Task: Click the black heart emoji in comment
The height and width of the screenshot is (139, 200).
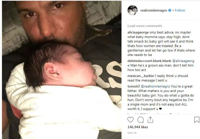Action: pyautogui.click(x=160, y=109)
